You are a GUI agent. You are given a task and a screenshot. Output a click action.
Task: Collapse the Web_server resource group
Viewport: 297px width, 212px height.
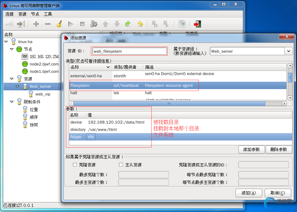pos(17,86)
